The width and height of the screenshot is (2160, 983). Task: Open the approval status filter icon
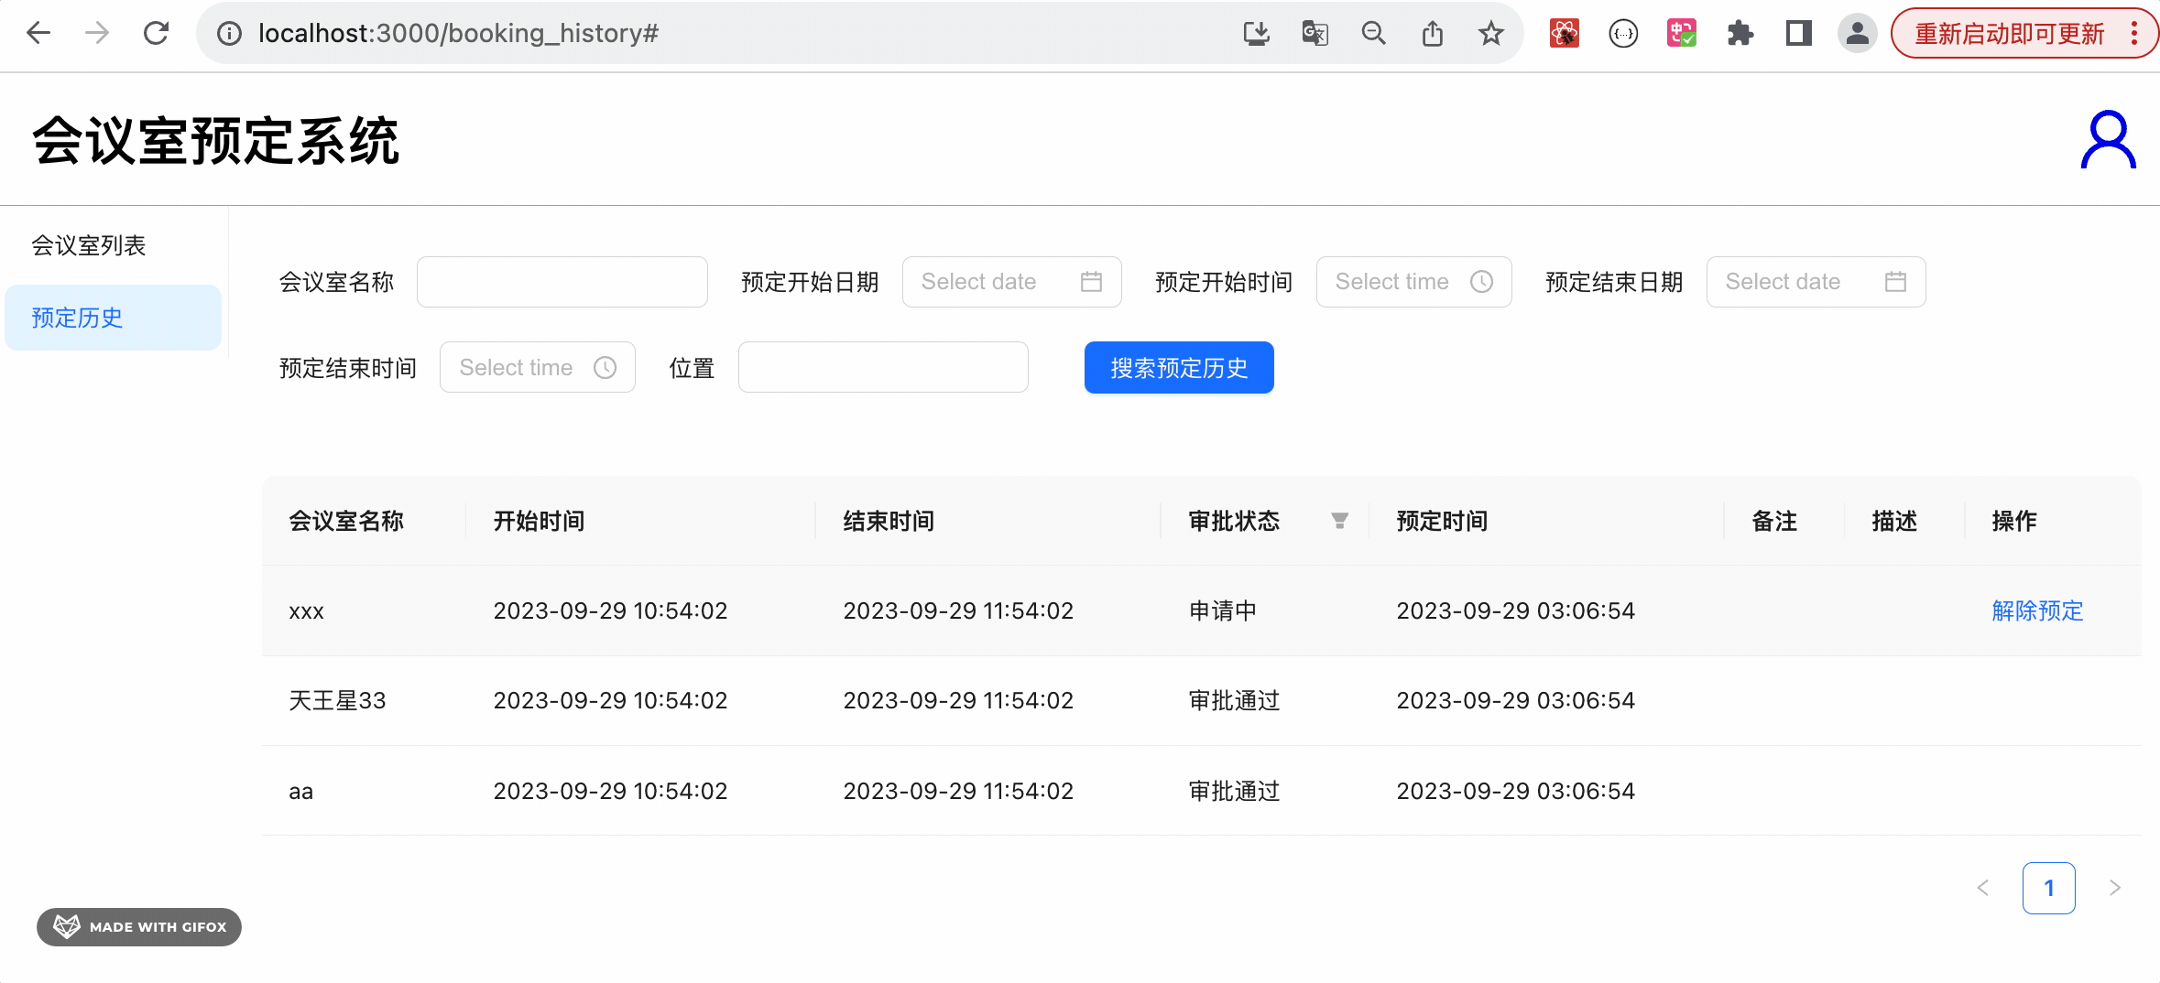tap(1339, 521)
